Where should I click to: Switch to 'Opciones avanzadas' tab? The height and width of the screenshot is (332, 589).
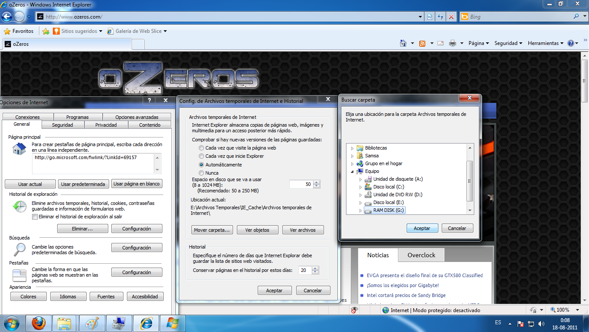137,117
